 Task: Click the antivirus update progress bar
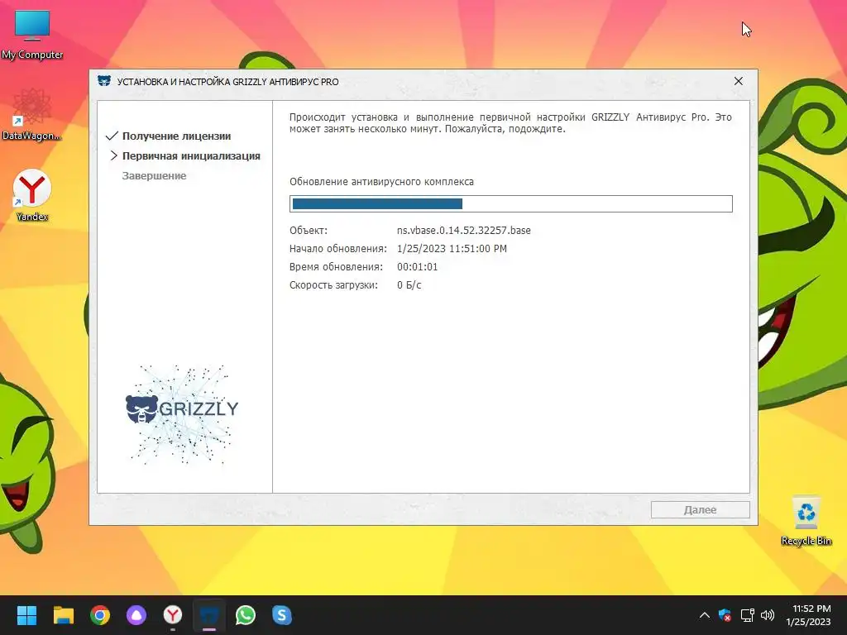tap(511, 203)
